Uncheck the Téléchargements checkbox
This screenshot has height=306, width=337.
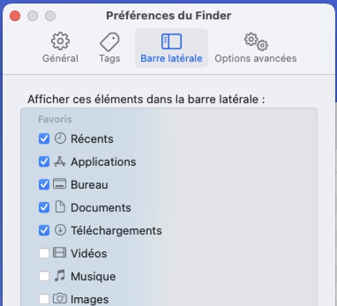[44, 230]
